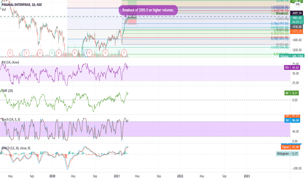Select the red stop-loss box of the long position
Viewport: 305px width, 180px height.
point(132,22)
